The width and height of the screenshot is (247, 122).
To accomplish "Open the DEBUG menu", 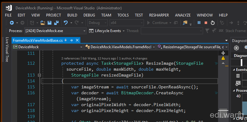I will (x=89, y=15).
